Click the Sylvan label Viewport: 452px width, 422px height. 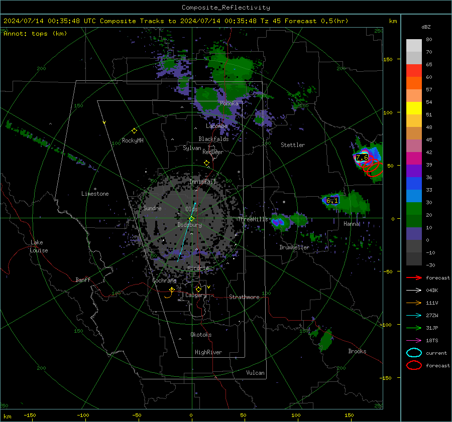pos(192,148)
